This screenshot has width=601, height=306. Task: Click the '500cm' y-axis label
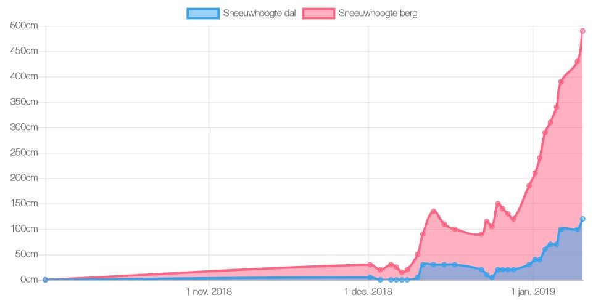(x=25, y=26)
